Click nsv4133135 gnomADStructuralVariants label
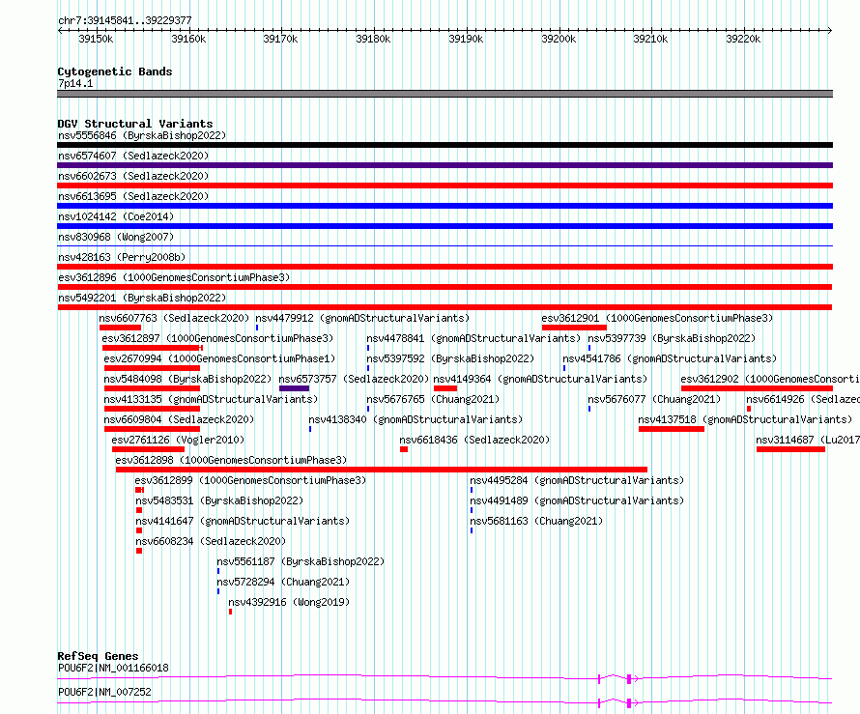The image size is (860, 714). (x=211, y=399)
